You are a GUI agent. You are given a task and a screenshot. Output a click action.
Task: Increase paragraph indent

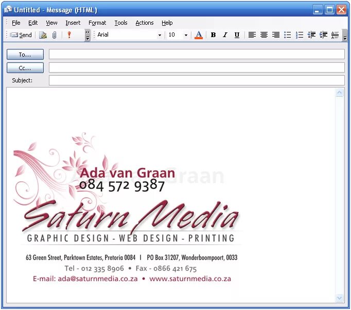(x=323, y=35)
